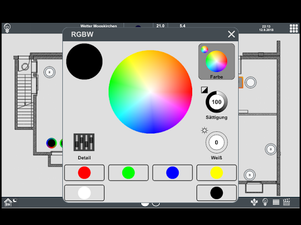The image size is (301, 225).
Task: Click the 21.0 temperature value in top bar
Action: click(160, 26)
